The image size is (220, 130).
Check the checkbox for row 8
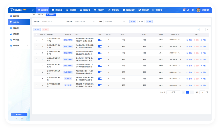(36, 53)
